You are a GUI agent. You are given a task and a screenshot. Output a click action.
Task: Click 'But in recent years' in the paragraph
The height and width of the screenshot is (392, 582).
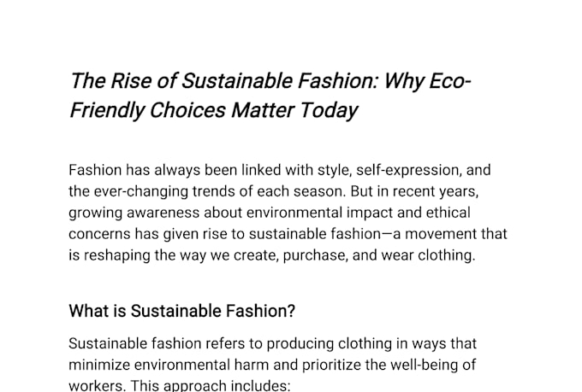click(x=414, y=191)
